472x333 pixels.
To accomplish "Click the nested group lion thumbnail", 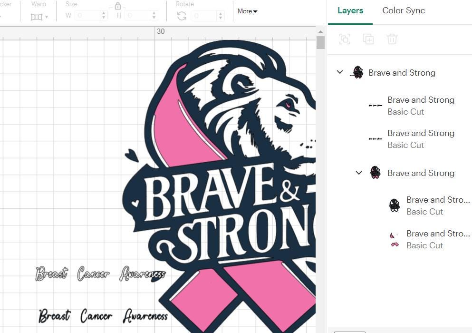I will pyautogui.click(x=375, y=173).
